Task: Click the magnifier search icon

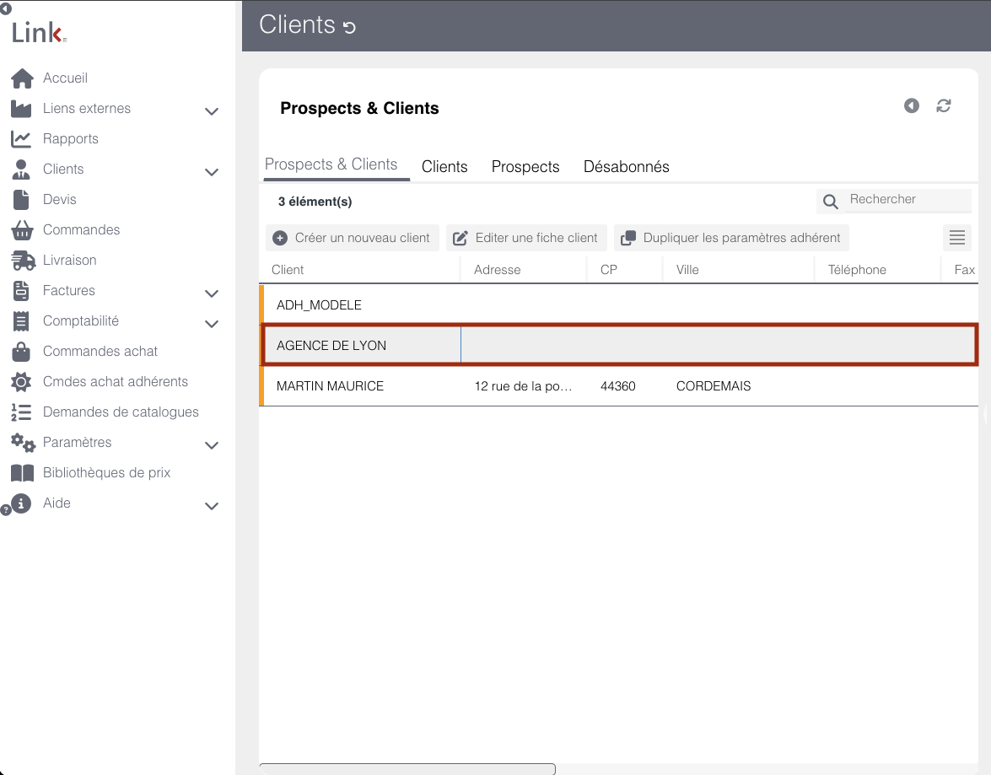Action: point(831,202)
